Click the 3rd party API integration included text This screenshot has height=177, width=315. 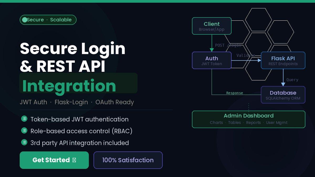pyautogui.click(x=80, y=143)
